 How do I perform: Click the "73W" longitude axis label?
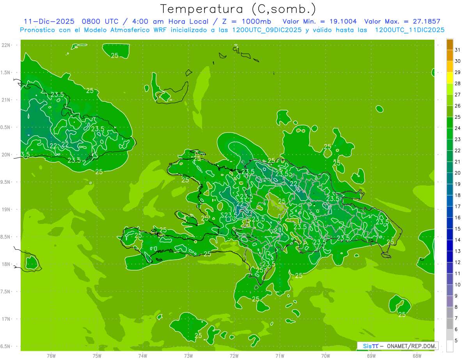[x=188, y=356]
